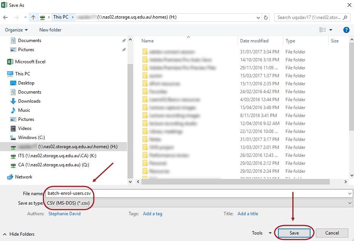The image size is (354, 241).
Task: Expand the File name dropdown arrow
Action: point(349,193)
